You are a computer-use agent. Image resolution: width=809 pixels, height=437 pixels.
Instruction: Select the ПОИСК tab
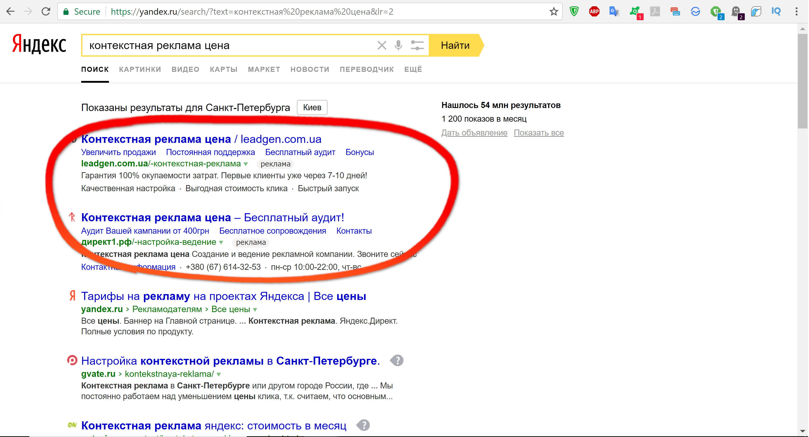pyautogui.click(x=95, y=70)
